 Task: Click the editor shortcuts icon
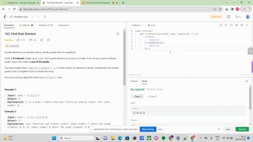(236, 25)
